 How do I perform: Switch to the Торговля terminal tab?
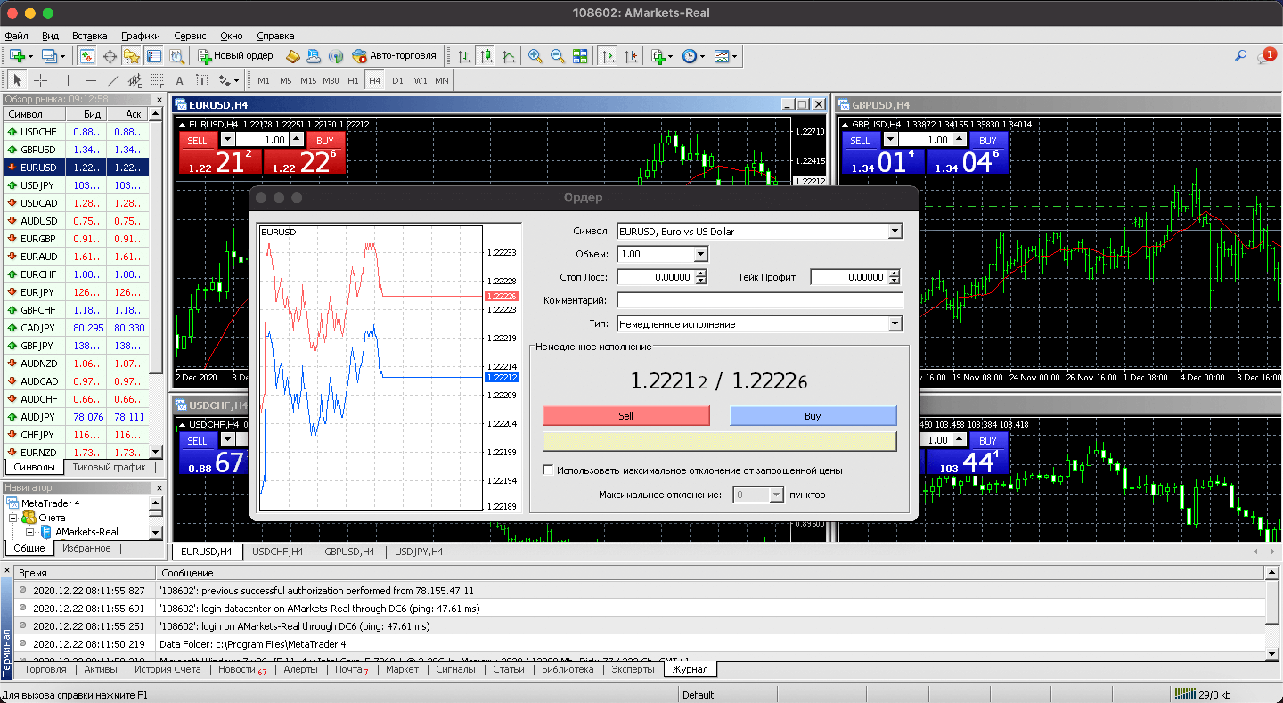(45, 669)
